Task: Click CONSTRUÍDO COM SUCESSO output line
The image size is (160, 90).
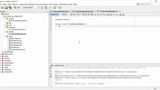Action: tap(79, 84)
